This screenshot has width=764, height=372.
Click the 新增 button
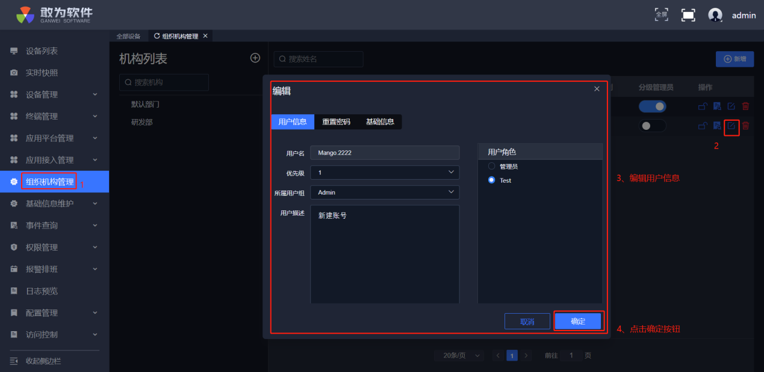pos(734,59)
